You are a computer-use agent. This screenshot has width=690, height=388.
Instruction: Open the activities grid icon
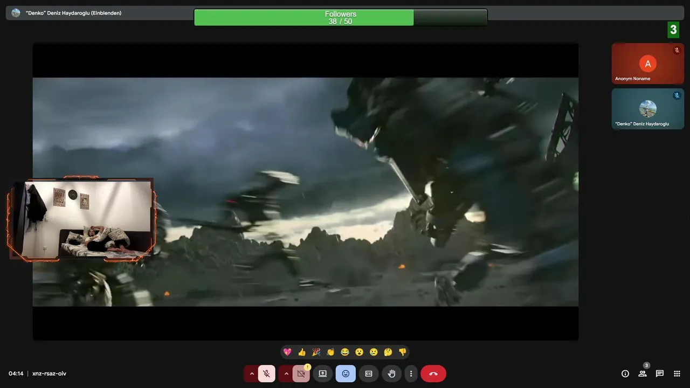pyautogui.click(x=677, y=373)
